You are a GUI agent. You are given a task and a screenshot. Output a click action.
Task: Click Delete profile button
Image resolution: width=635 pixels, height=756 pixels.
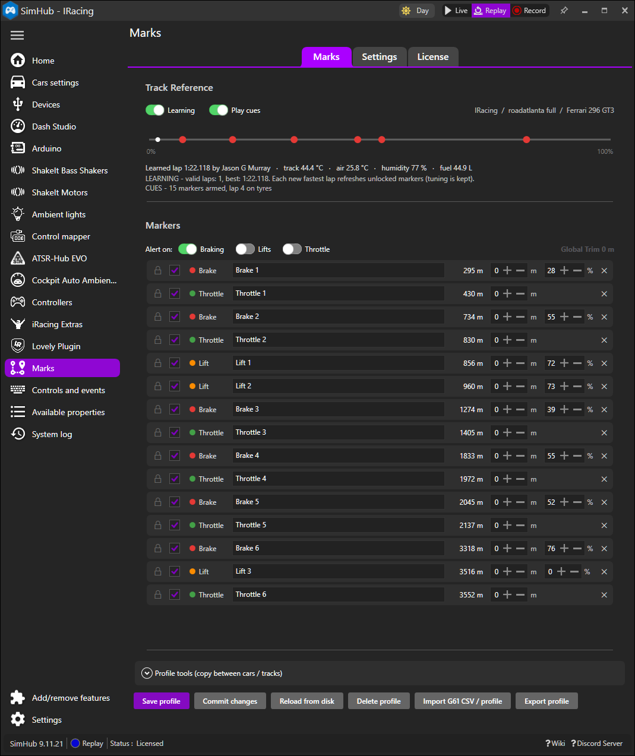[378, 701]
